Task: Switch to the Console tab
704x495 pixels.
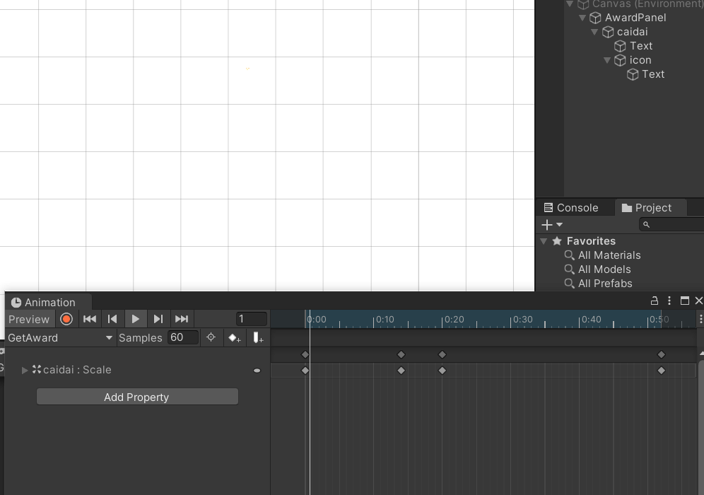Action: click(x=571, y=207)
